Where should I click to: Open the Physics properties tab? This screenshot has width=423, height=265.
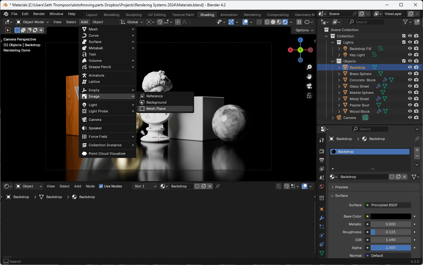point(321,235)
